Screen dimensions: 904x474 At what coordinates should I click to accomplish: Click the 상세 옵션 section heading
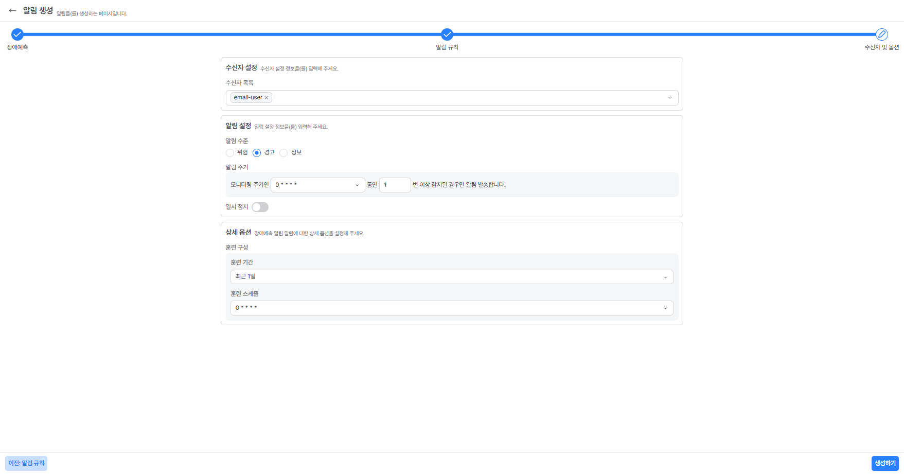[x=238, y=232]
